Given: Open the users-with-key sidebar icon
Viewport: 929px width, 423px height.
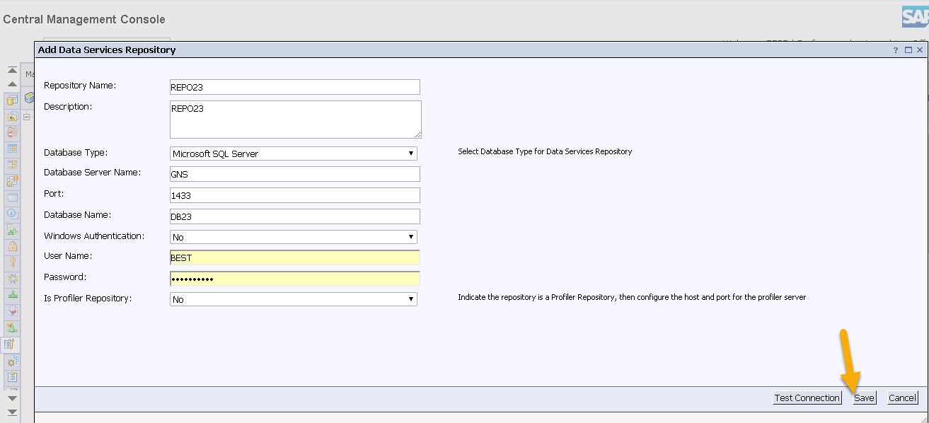Looking at the screenshot, I should click(12, 132).
